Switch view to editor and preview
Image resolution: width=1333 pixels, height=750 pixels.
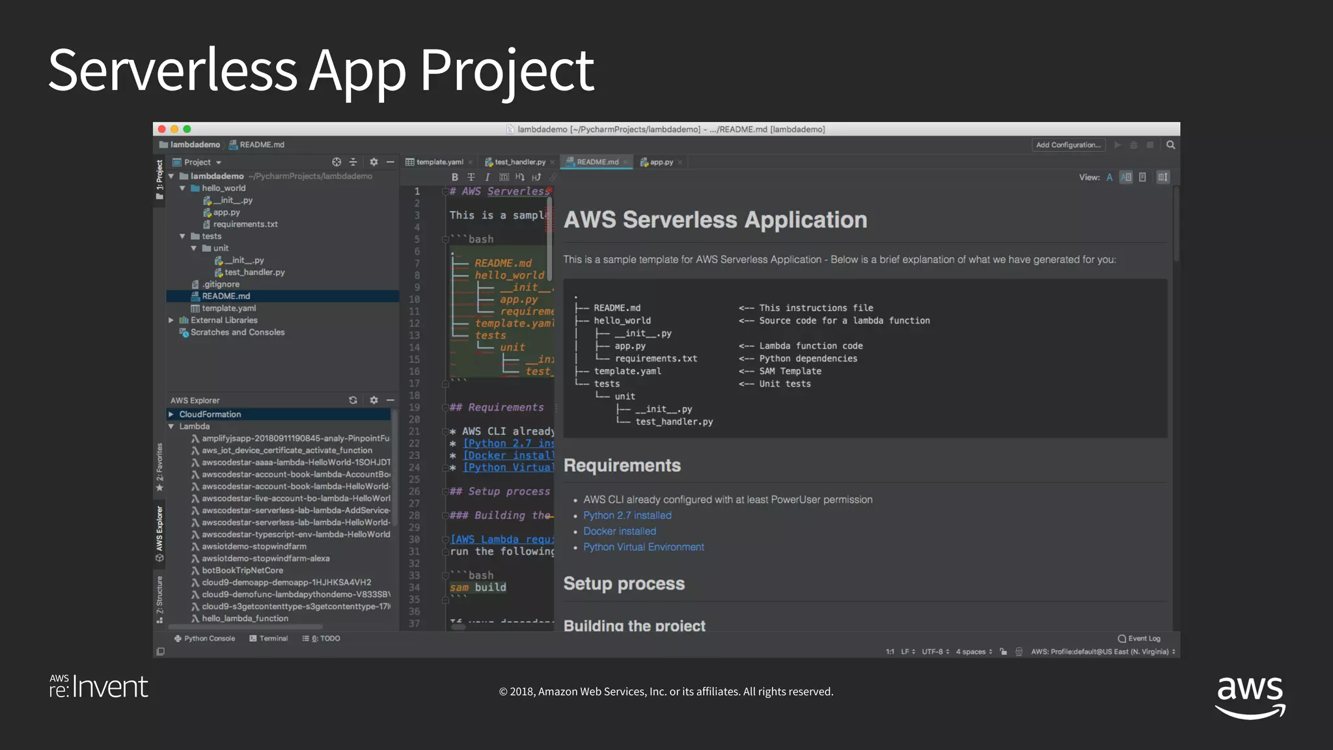pos(1126,177)
